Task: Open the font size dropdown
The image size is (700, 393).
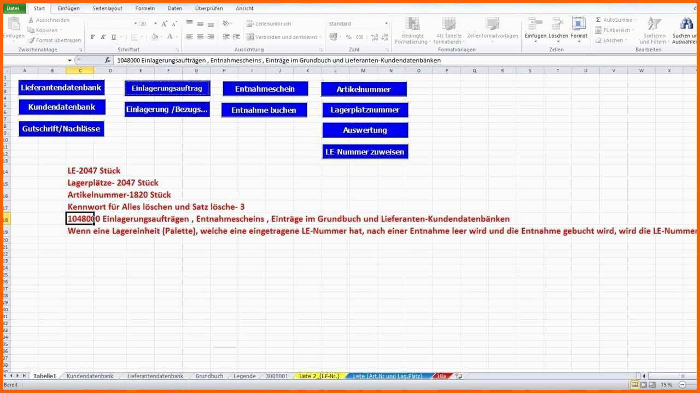Action: [x=155, y=24]
